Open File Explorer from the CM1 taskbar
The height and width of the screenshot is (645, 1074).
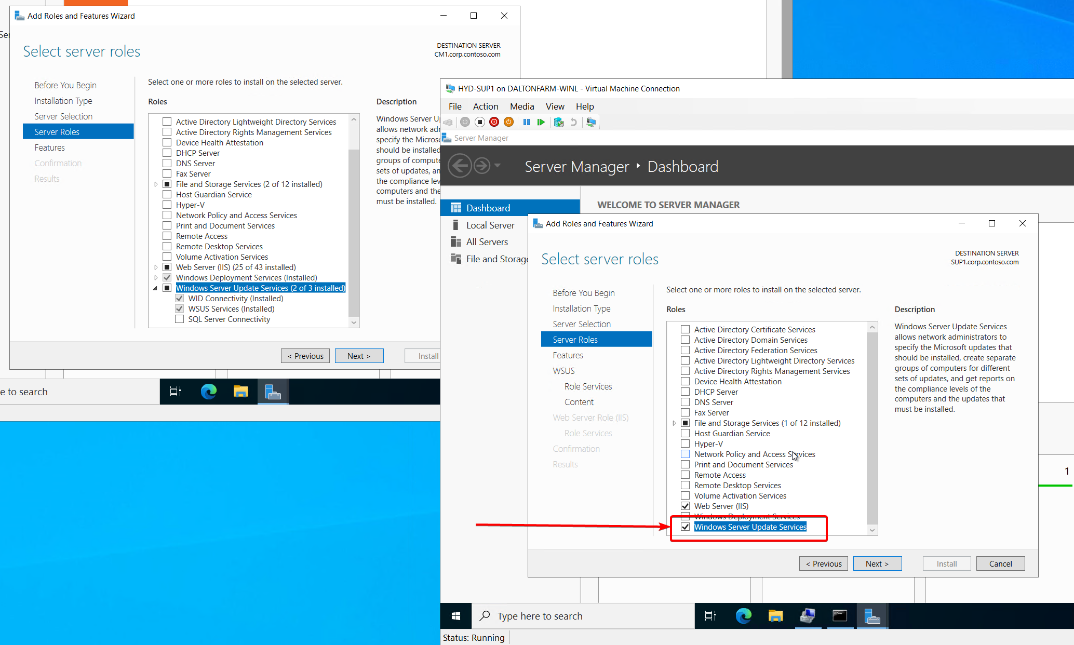click(x=241, y=392)
